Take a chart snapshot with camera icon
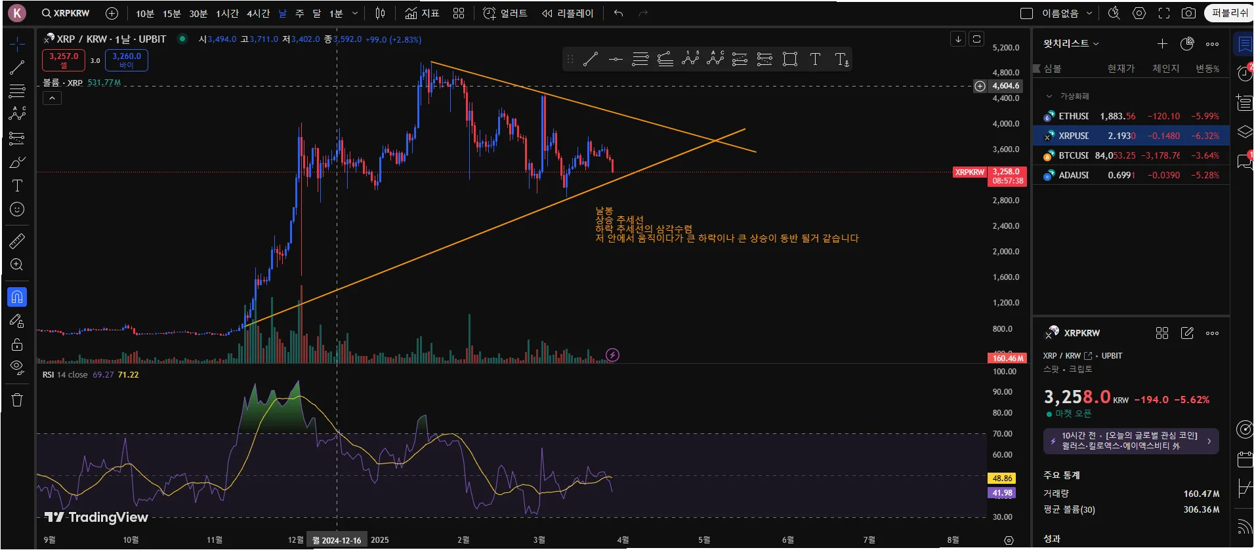The height and width of the screenshot is (550, 1254). click(x=1188, y=13)
